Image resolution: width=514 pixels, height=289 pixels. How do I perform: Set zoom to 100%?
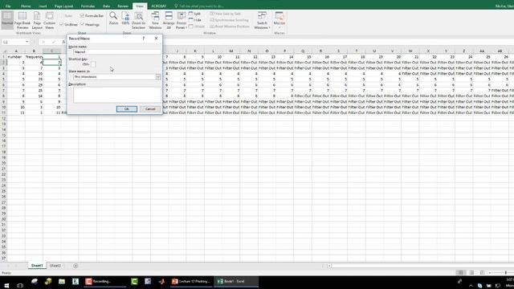(125, 18)
